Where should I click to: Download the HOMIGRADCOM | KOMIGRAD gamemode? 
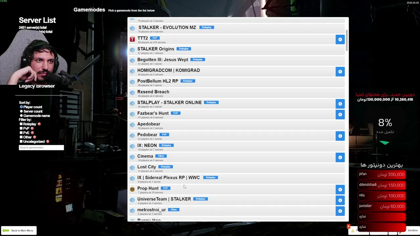340,71
